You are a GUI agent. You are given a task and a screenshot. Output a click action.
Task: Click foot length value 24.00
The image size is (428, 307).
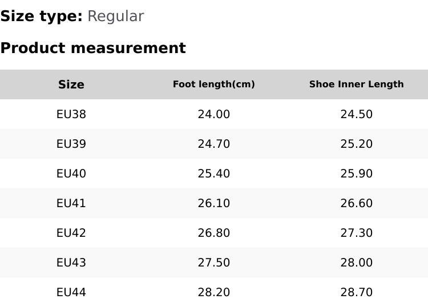pyautogui.click(x=214, y=114)
